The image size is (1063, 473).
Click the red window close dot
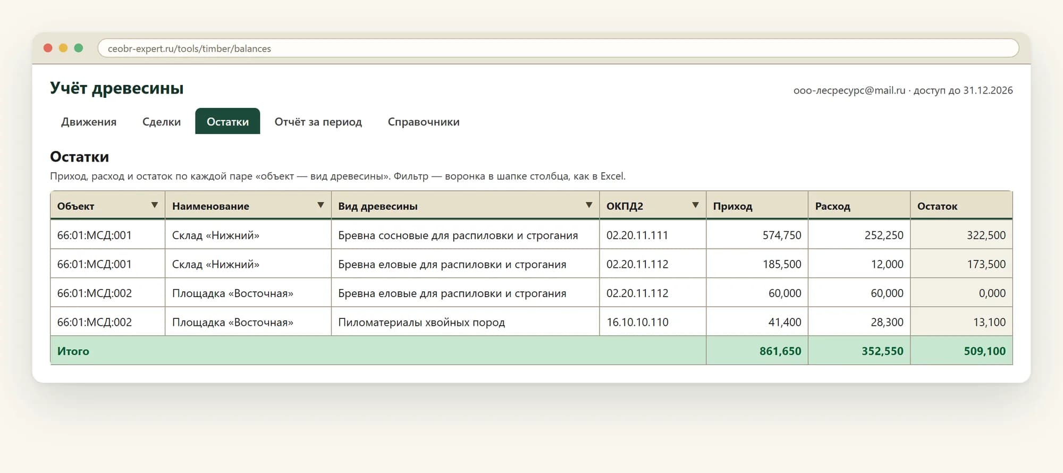[48, 48]
